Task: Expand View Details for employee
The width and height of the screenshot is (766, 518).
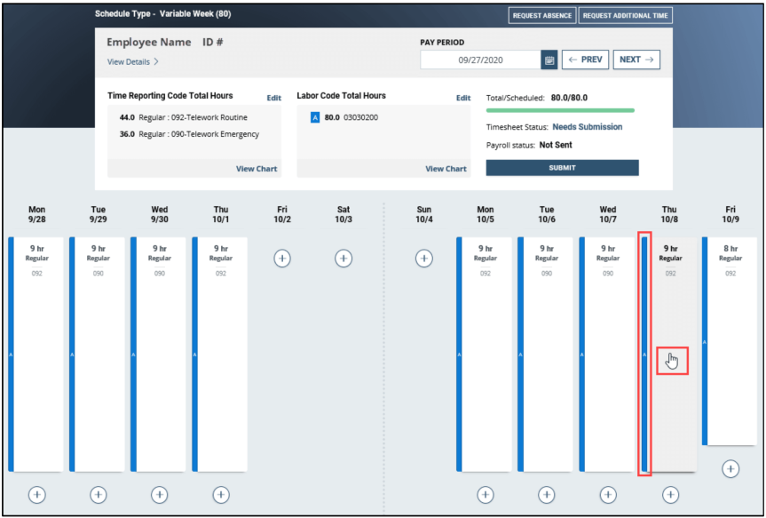Action: (x=133, y=62)
